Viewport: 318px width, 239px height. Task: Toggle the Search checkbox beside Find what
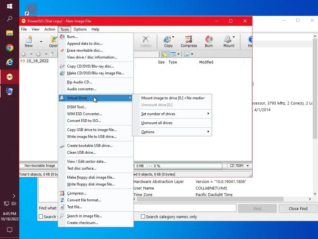coord(41,217)
